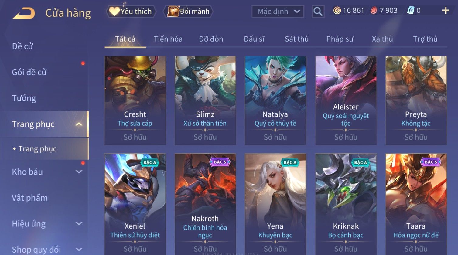This screenshot has height=255, width=458.
Task: Tap the plus icon to add currency
Action: pos(446,11)
